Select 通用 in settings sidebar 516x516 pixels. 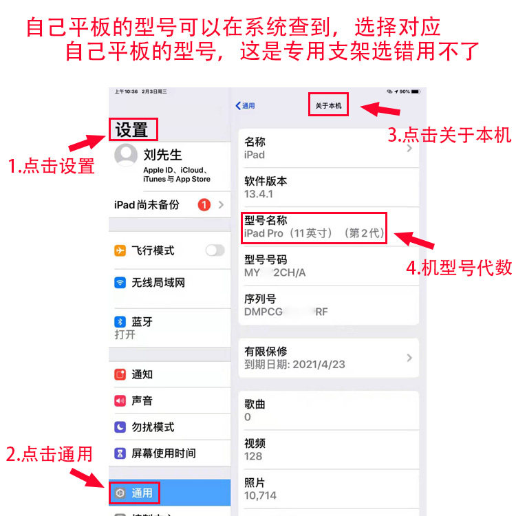[169, 493]
